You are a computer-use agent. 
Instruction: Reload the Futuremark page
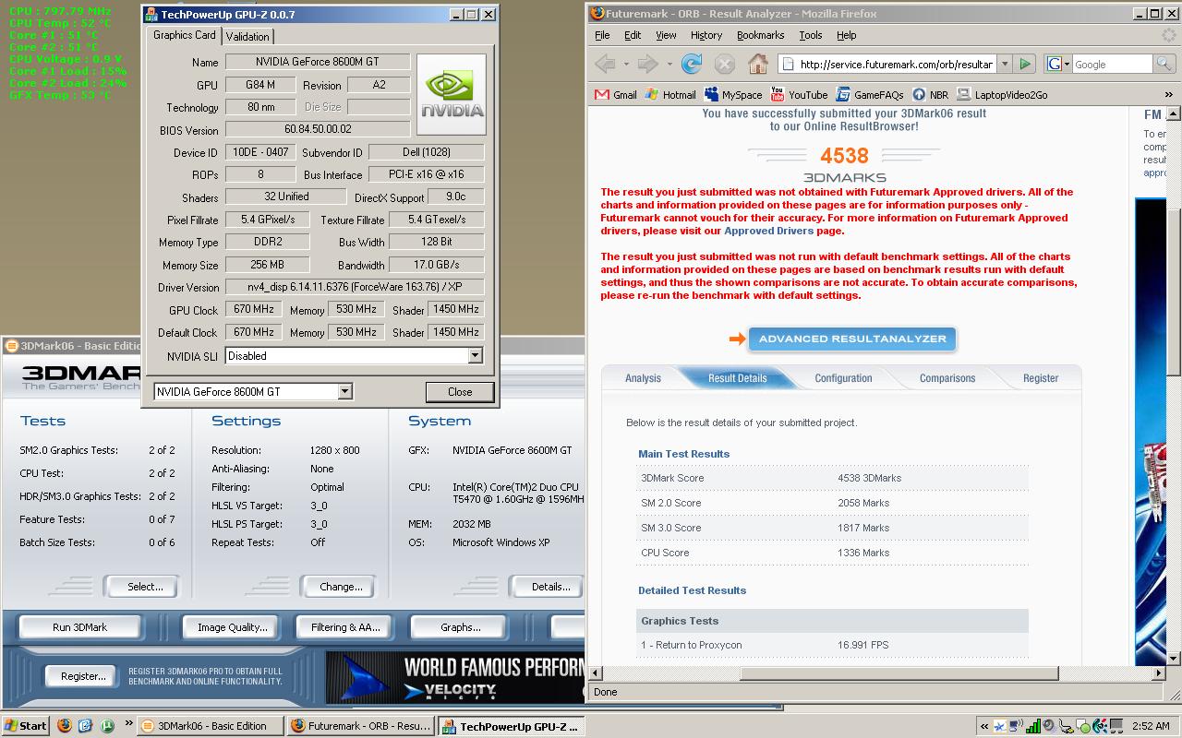[x=692, y=64]
